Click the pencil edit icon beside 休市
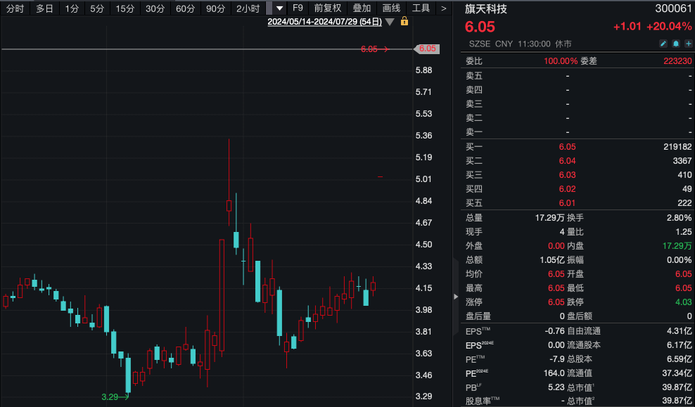The height and width of the screenshot is (407, 695). (663, 44)
